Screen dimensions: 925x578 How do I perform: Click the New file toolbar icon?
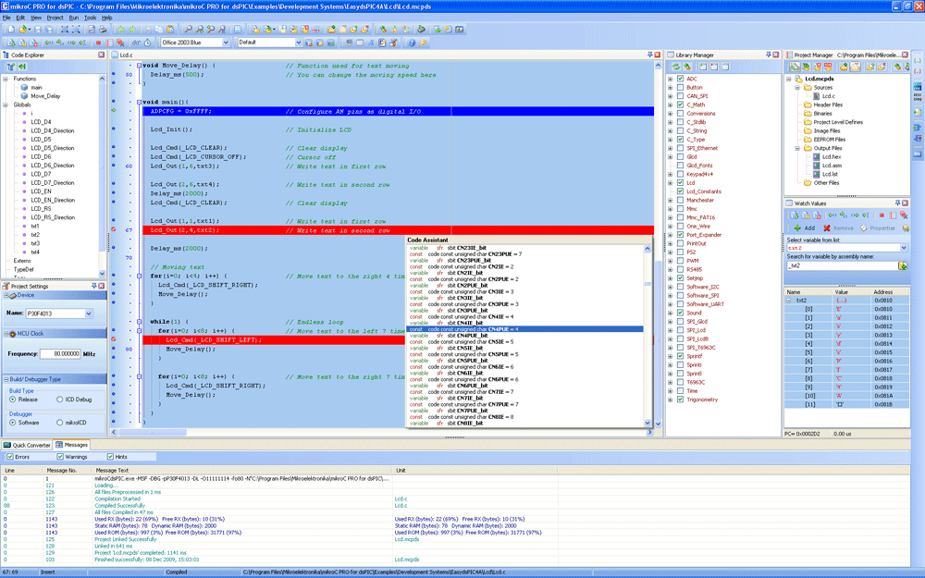(10, 29)
